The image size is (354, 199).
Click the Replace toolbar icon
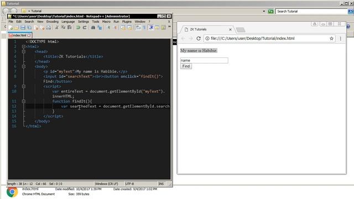(x=100, y=28)
